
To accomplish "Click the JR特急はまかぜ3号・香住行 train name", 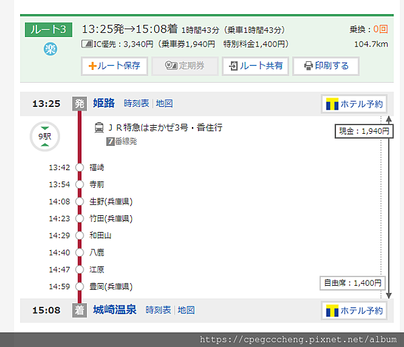I will (x=165, y=127).
